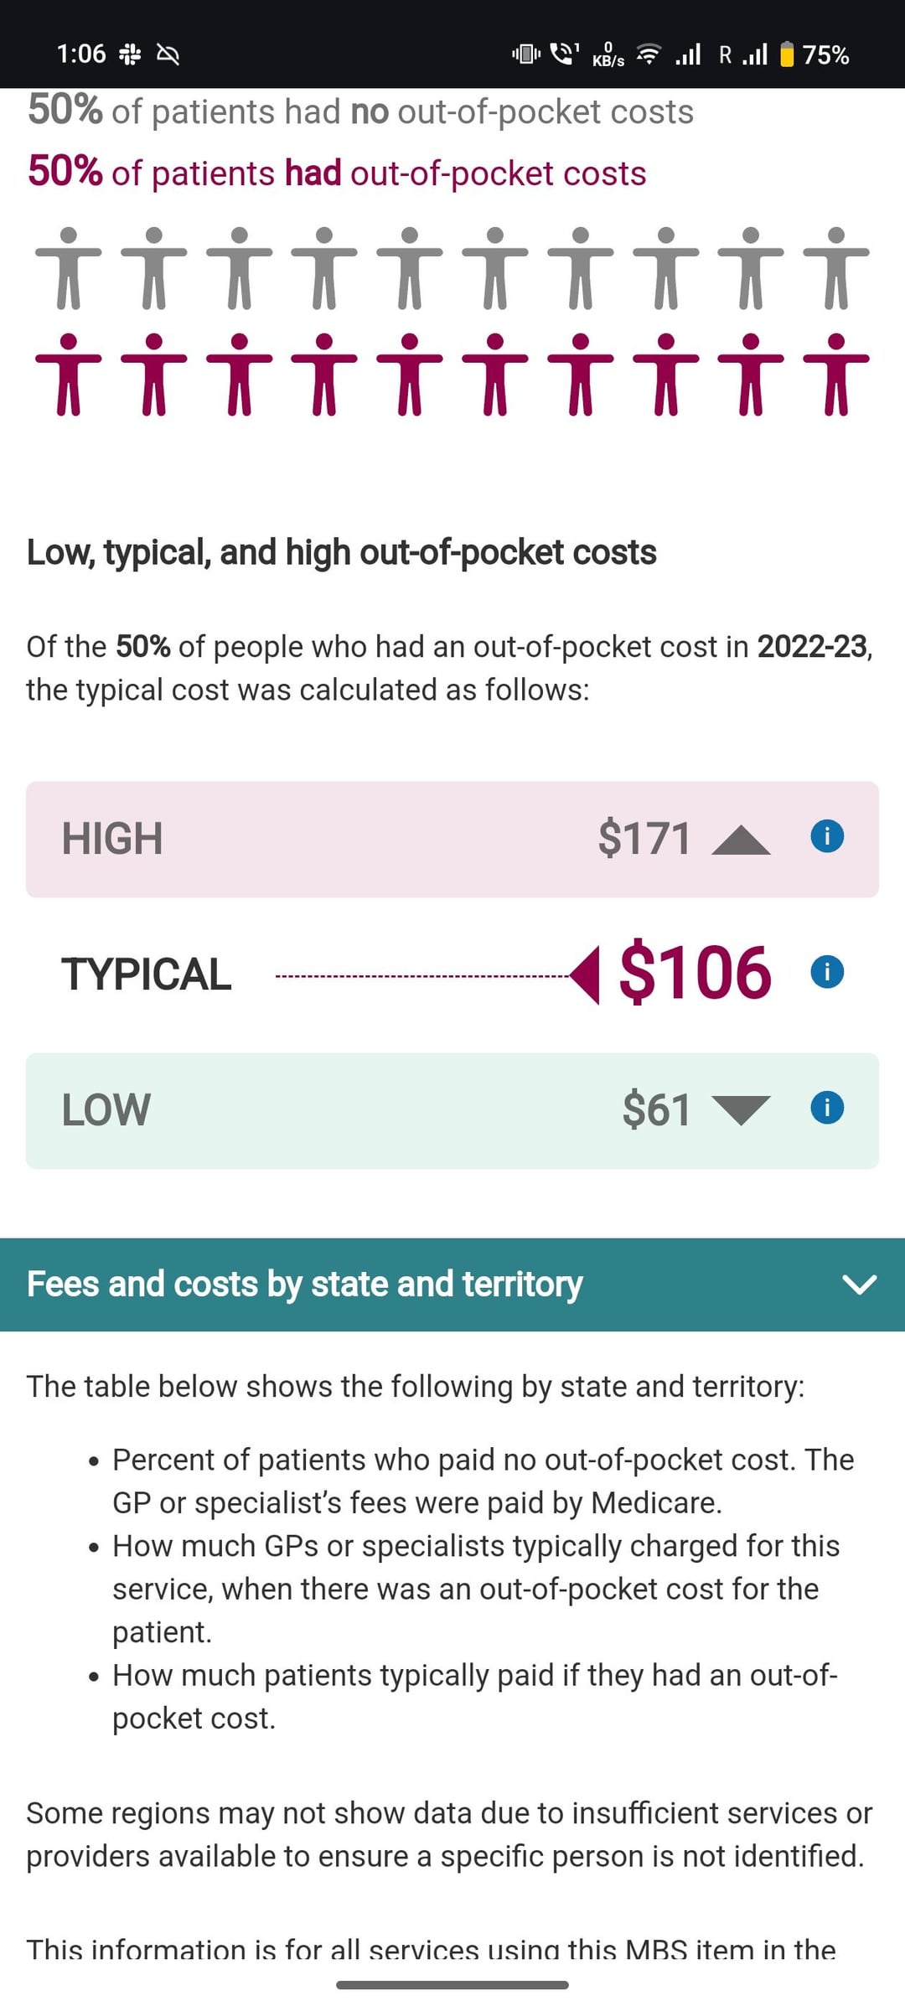The height and width of the screenshot is (2011, 905).
Task: Tap the downward triangle next to $61
Action: pyautogui.click(x=741, y=1109)
